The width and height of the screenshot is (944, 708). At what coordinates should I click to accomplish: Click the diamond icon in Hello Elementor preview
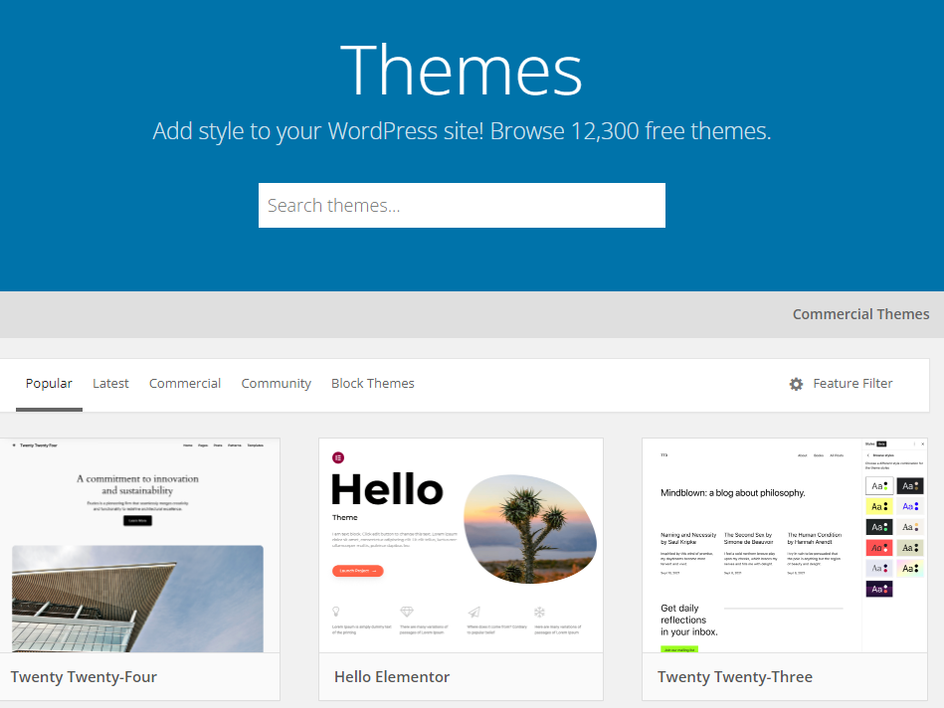tap(406, 612)
